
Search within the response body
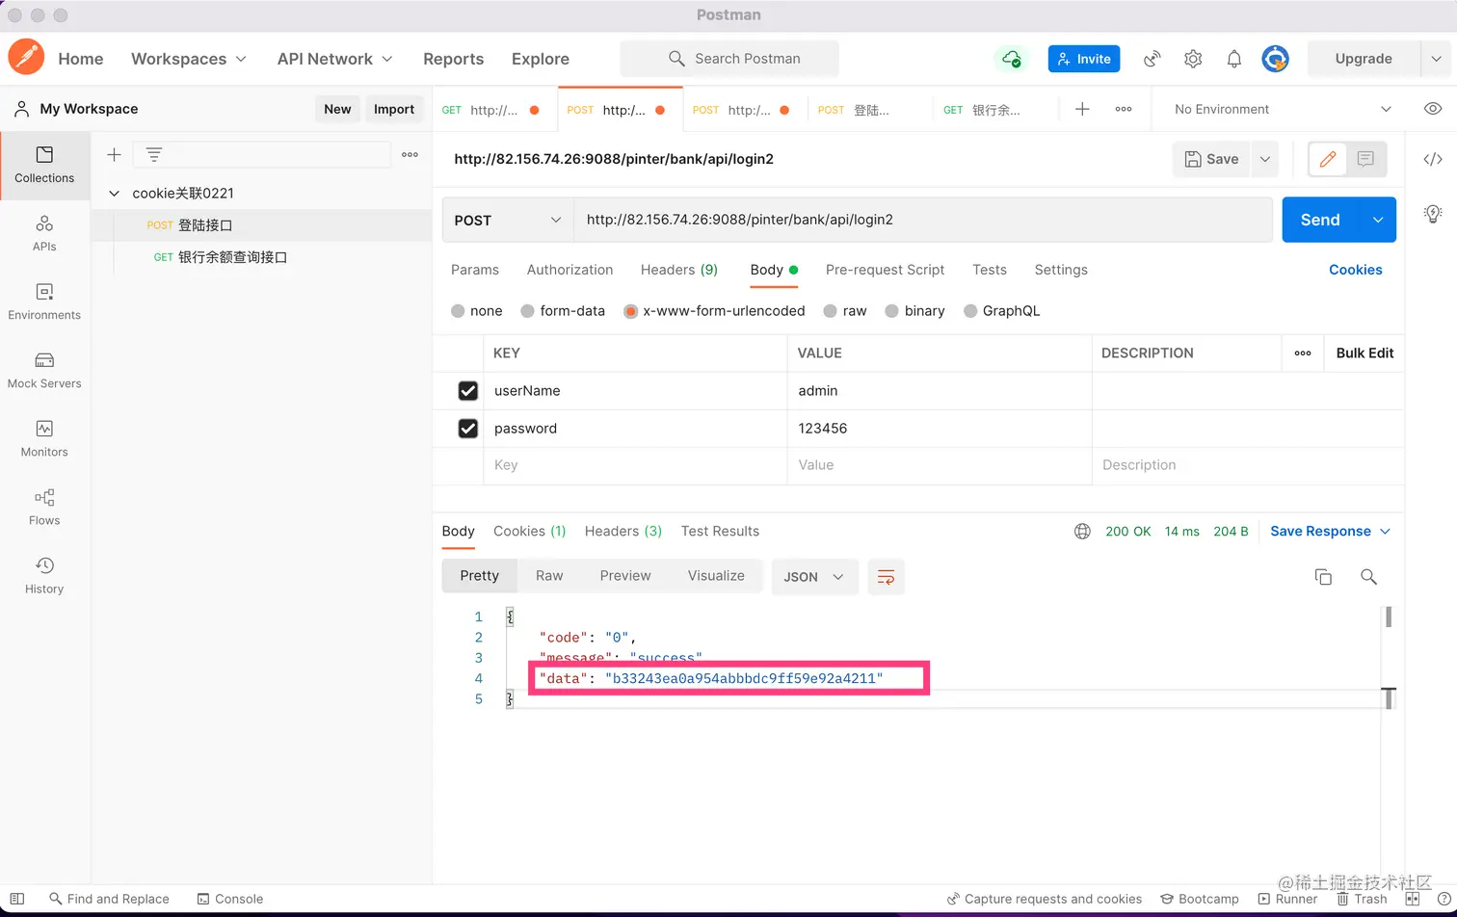1368,576
